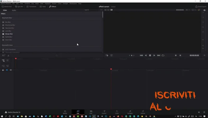Select the Radial Blur effect
The height and width of the screenshot is (118, 208).
9,37
